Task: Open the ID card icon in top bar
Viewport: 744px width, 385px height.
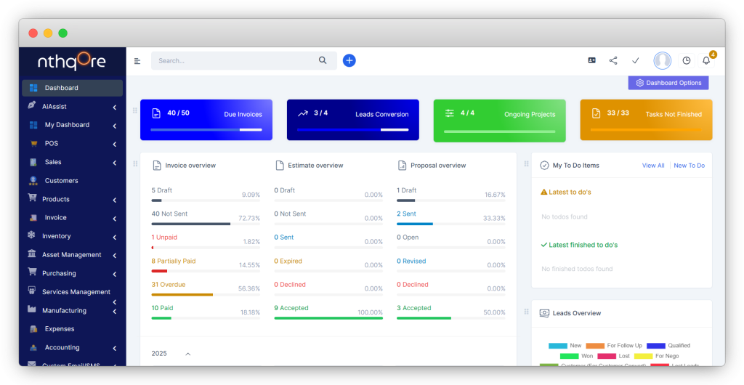Action: [591, 60]
